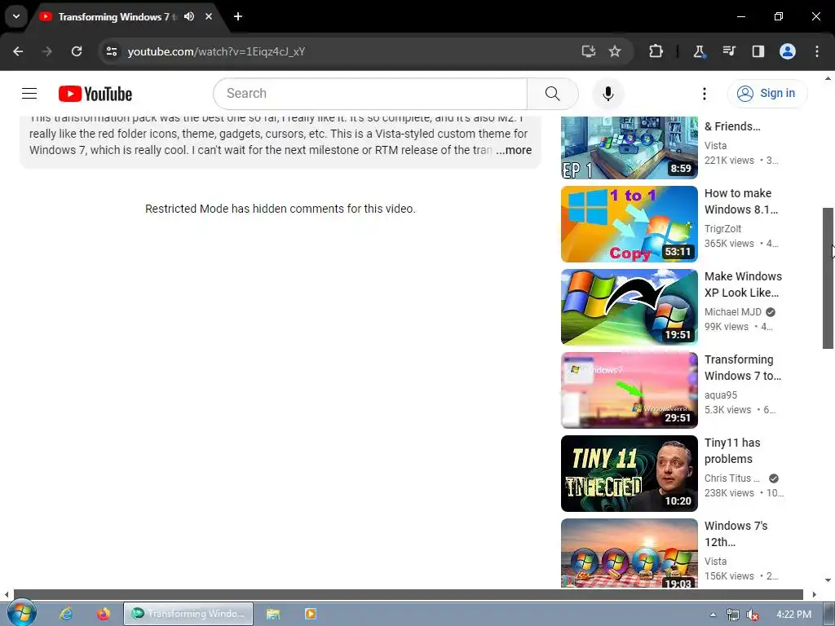Click the Restricted Mode hidden comments message

[281, 209]
